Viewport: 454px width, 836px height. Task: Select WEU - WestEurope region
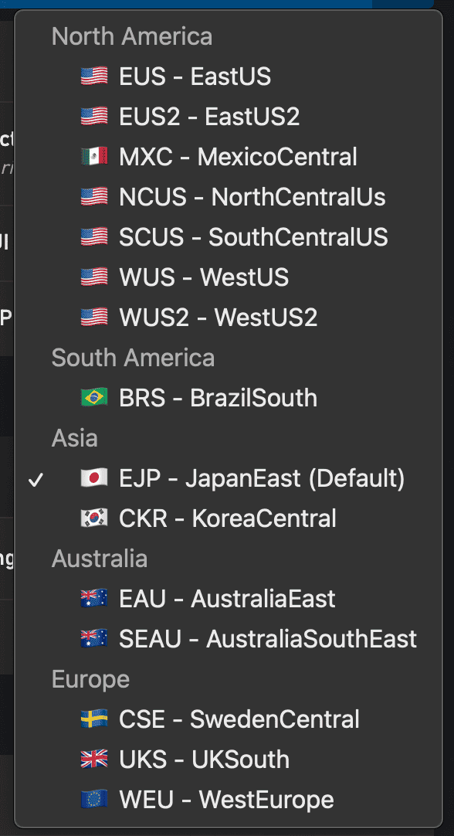click(x=229, y=800)
